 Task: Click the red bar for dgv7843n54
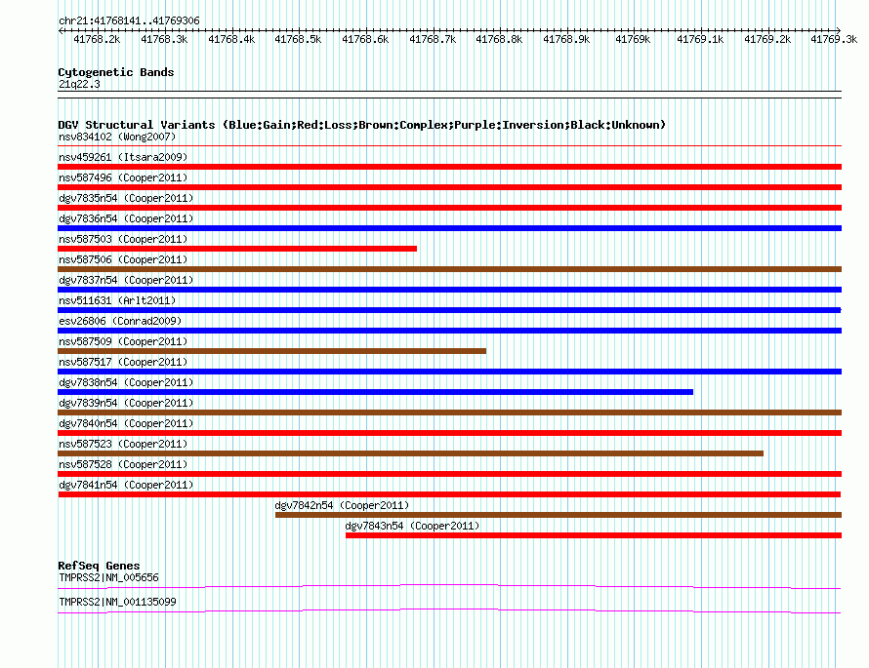click(x=594, y=535)
